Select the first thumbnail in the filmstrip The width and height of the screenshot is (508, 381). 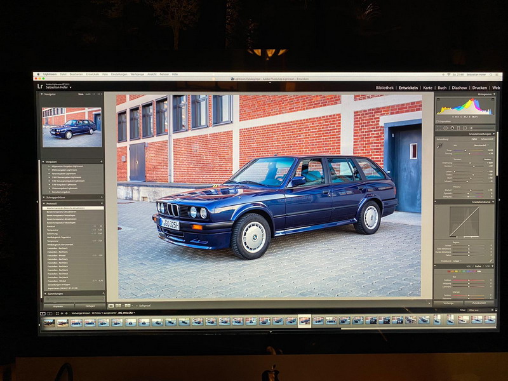coord(48,321)
